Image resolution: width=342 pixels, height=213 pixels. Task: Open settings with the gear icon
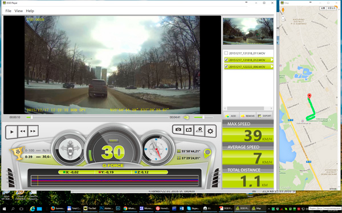210,131
